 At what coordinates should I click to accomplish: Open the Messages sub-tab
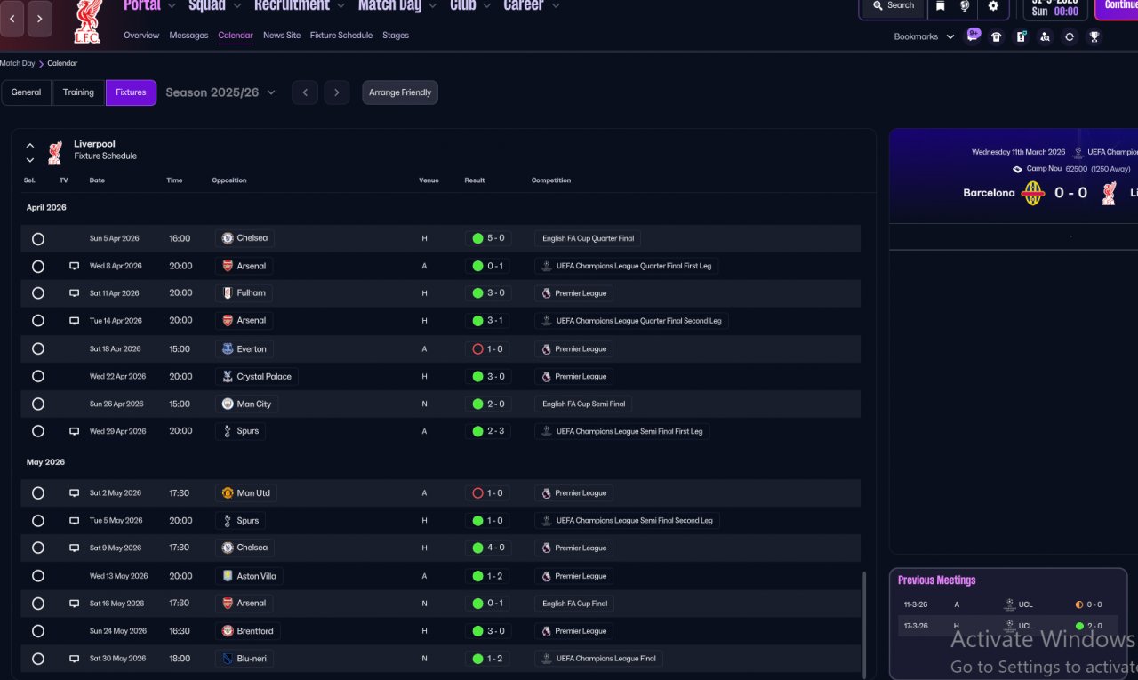pos(188,36)
